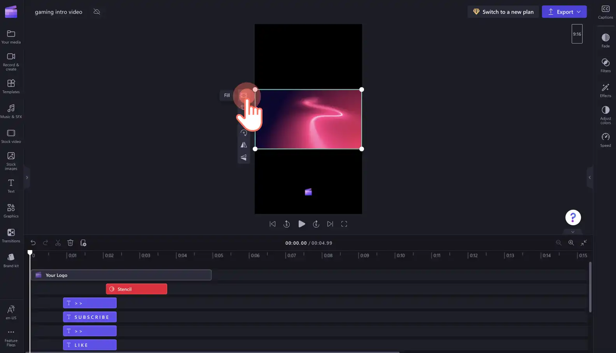This screenshot has height=353, width=616.
Task: Click Switch to a new plan
Action: click(x=503, y=12)
